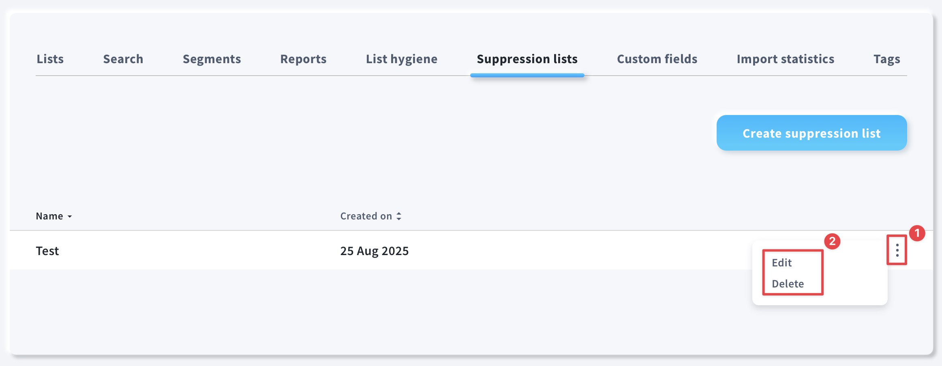
Task: Choose Edit from the context menu
Action: tap(781, 263)
